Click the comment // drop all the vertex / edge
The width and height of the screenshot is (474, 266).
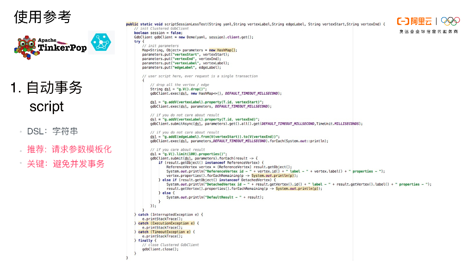180,85
